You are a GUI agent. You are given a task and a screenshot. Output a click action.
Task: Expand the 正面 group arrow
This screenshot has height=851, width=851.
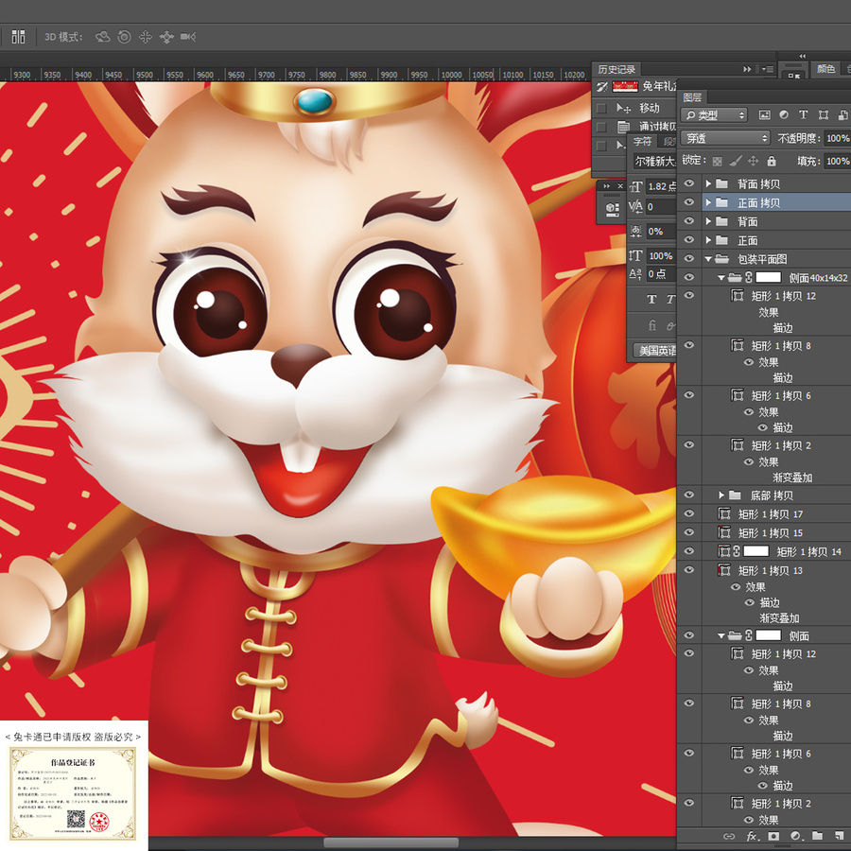pyautogui.click(x=708, y=240)
